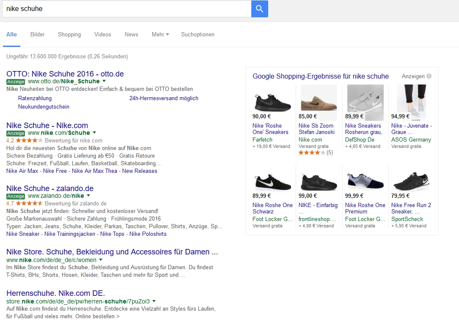459x325 pixels.
Task: Open Nike Schuhe - Nike.com ad title
Action: tap(47, 125)
